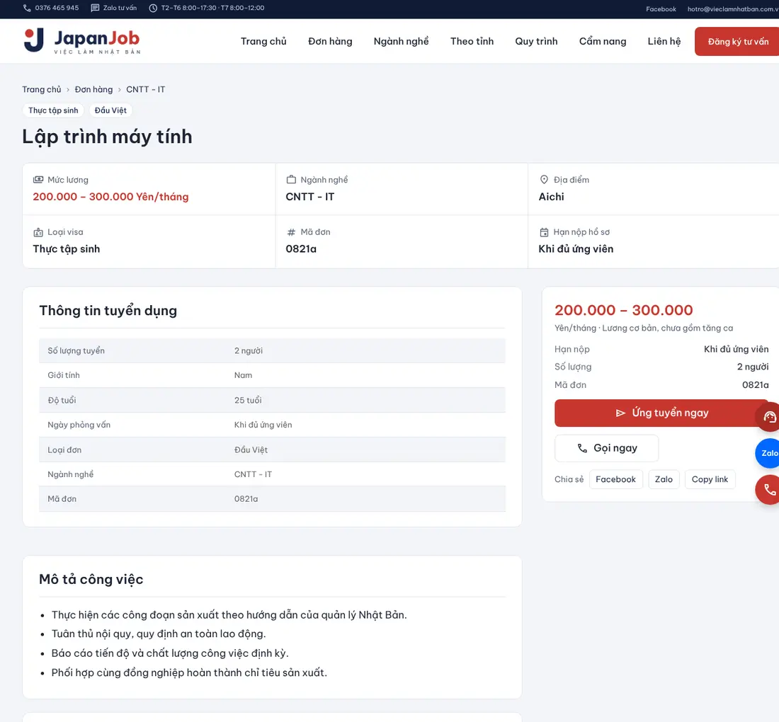779x722 pixels.
Task: Click the briefcase icon next to Ngành nghề
Action: click(x=291, y=179)
